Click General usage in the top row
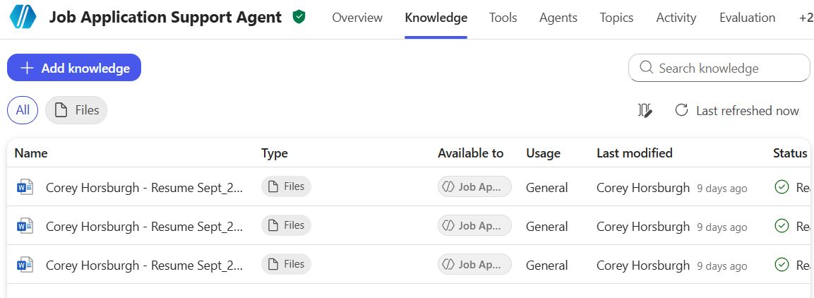The width and height of the screenshot is (814, 298). [546, 187]
